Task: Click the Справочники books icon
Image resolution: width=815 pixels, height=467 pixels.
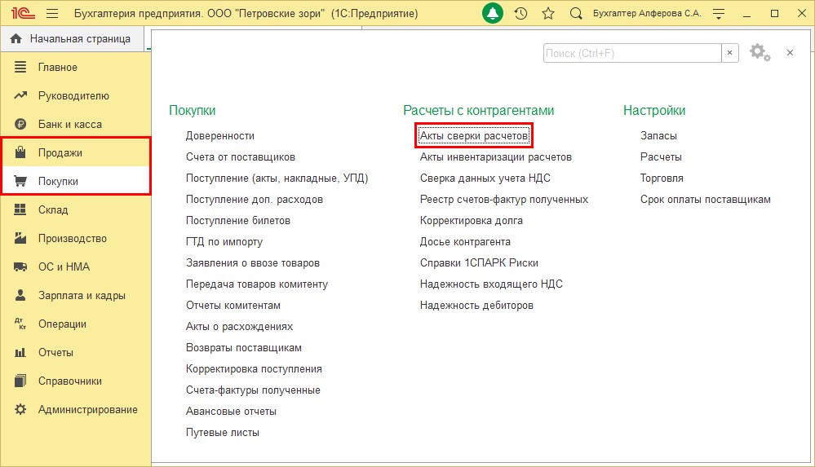Action: 20,381
